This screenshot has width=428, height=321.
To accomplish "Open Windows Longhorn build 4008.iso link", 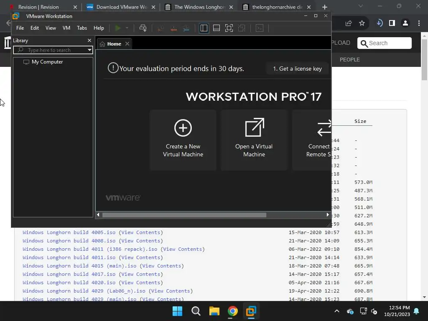I will (x=69, y=241).
